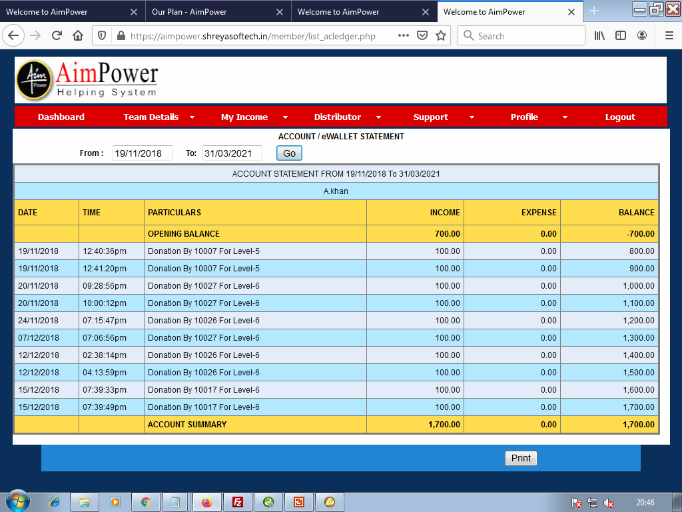Viewport: 682px width, 512px height.
Task: Expand the Support dropdown arrow
Action: click(472, 117)
